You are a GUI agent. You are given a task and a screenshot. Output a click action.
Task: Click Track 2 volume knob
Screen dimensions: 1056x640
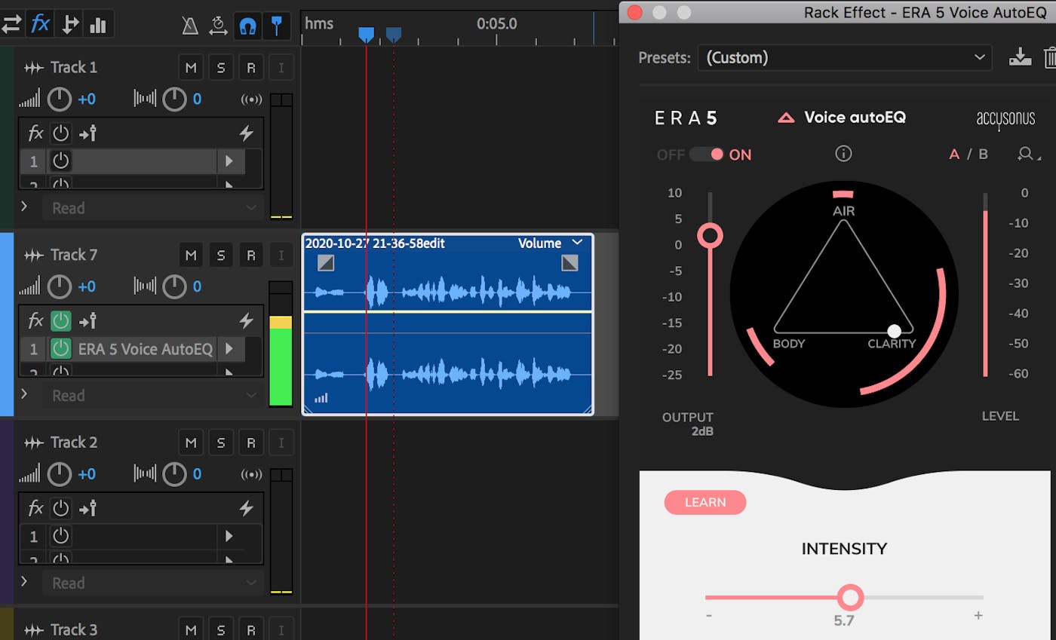pos(60,474)
